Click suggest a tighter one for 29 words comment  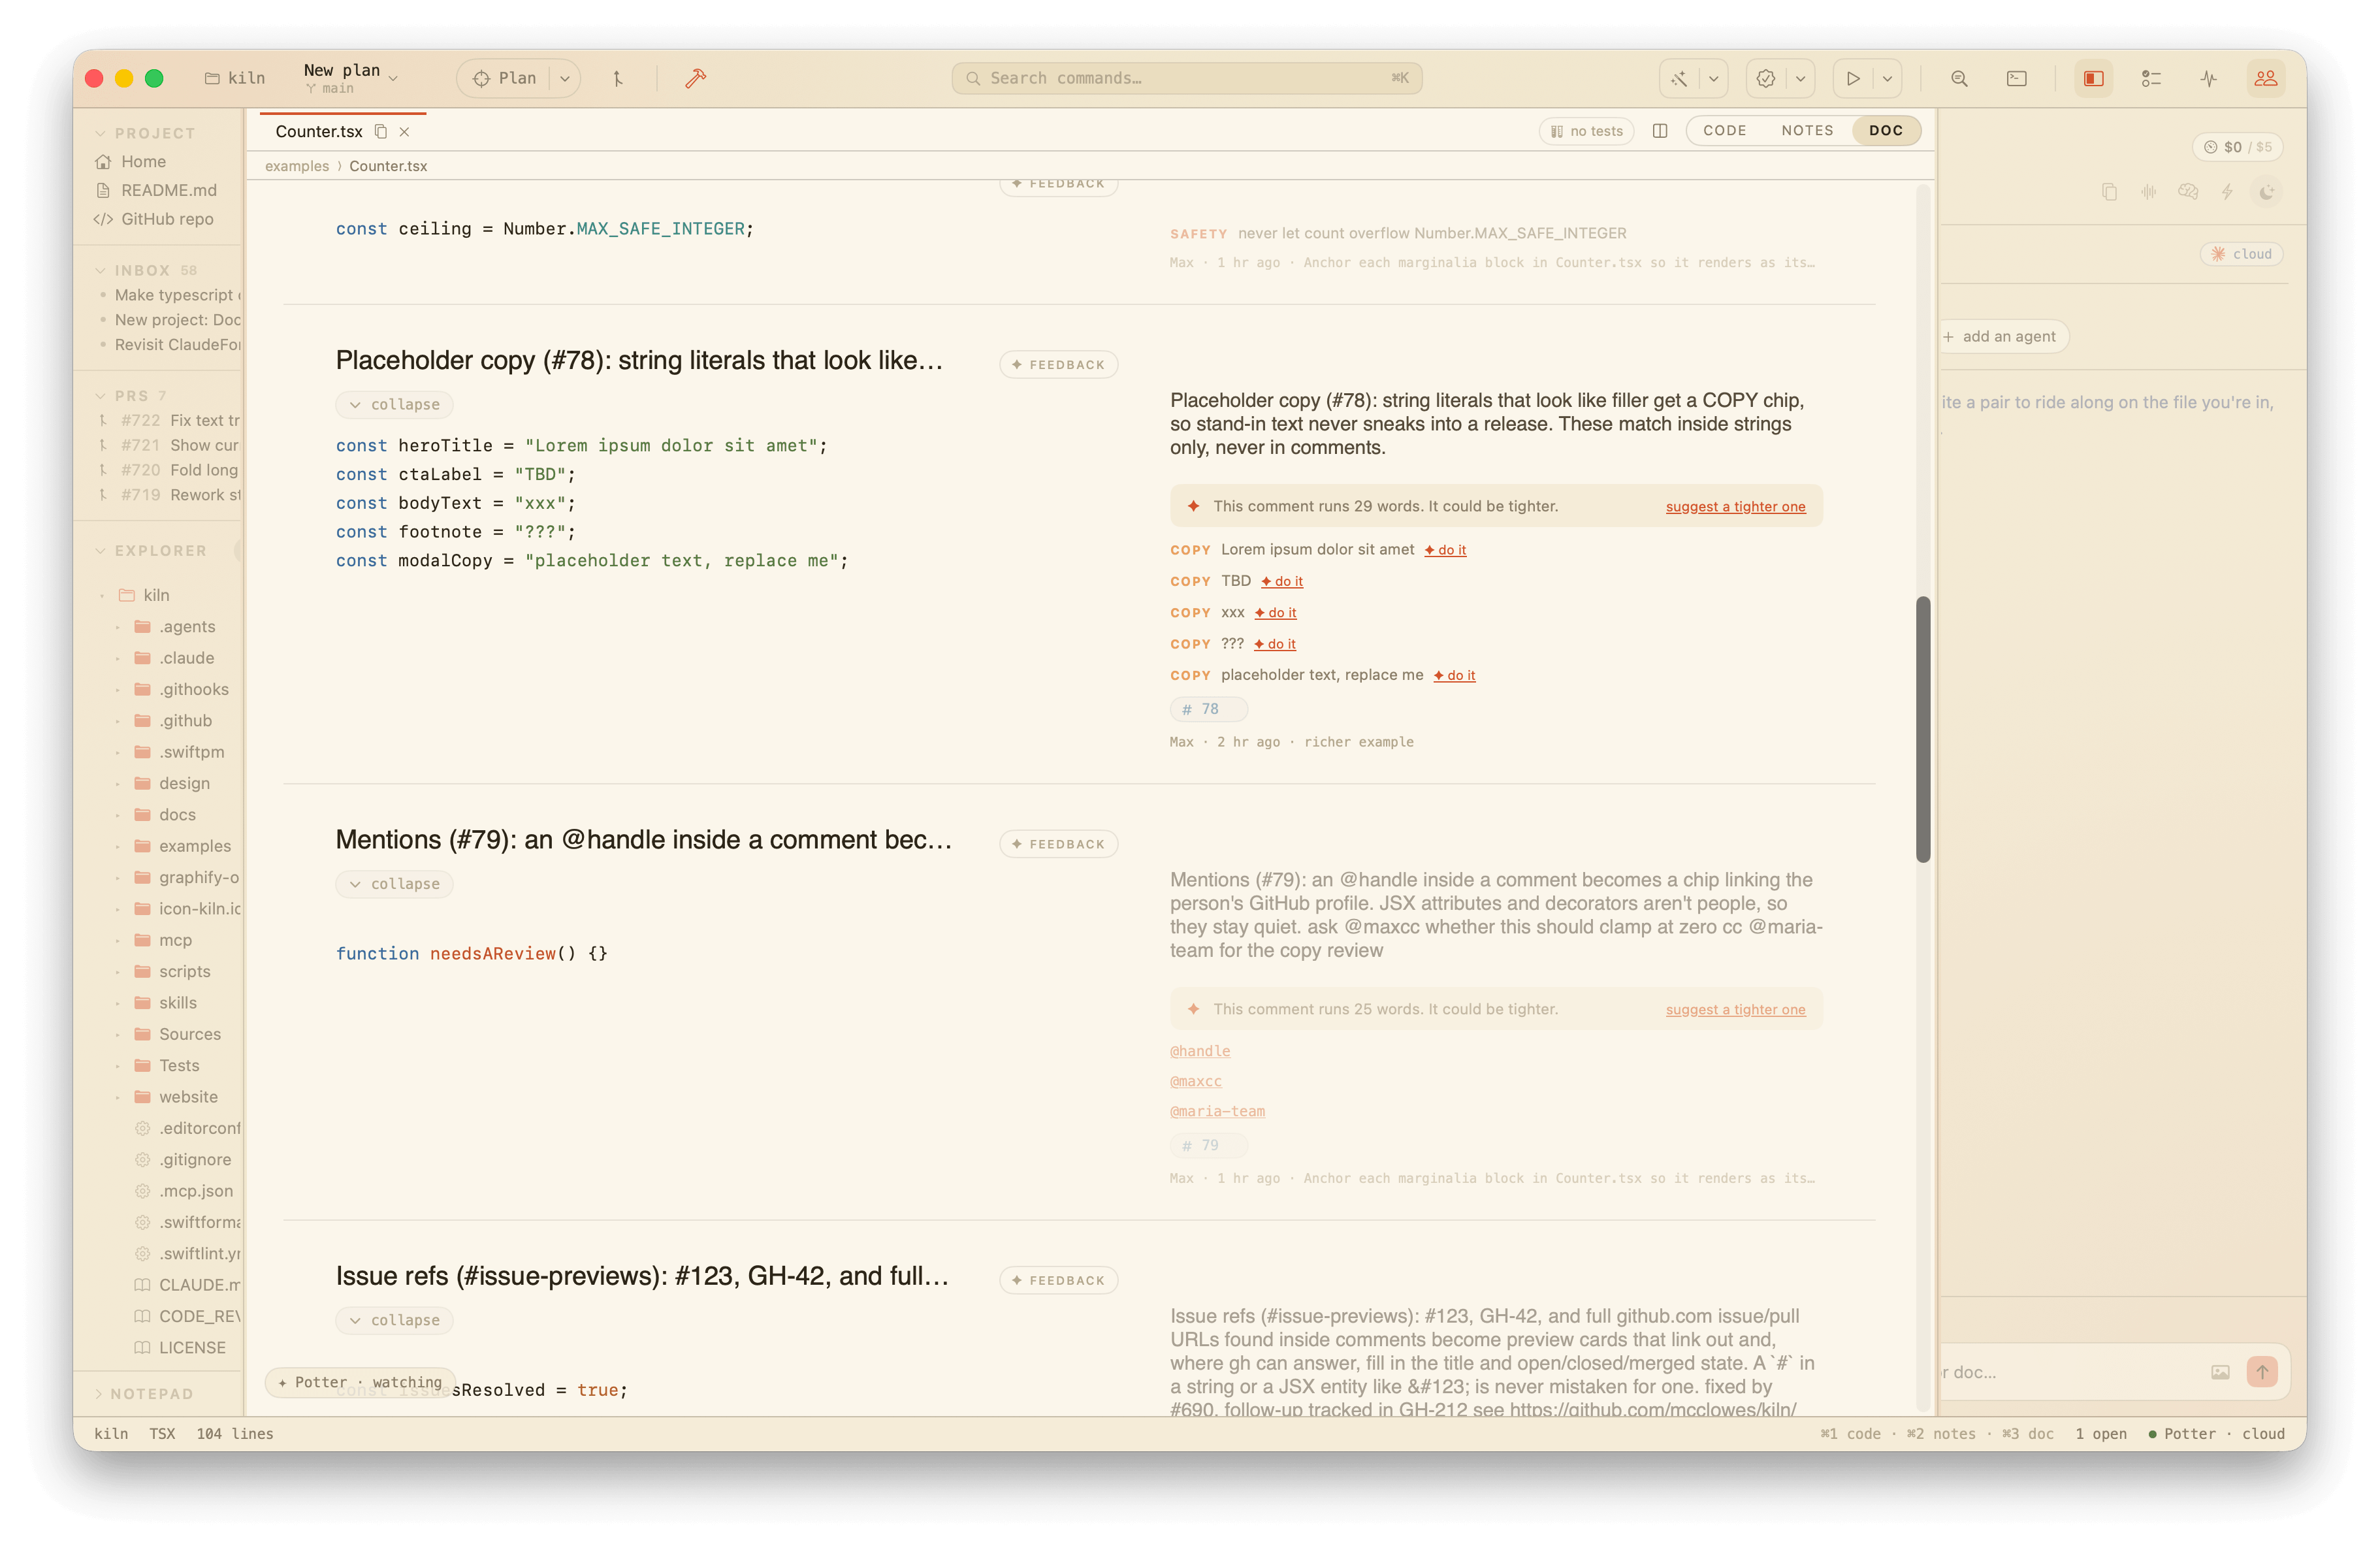(x=1735, y=507)
